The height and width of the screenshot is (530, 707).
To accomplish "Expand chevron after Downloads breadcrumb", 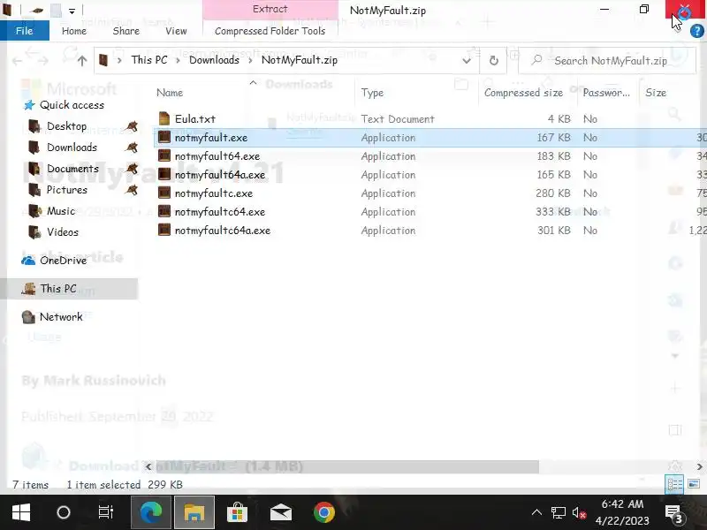I will point(250,60).
